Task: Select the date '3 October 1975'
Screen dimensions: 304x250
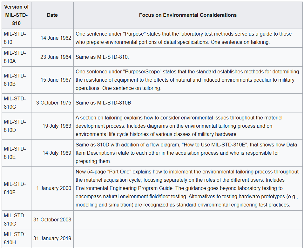Action: pyautogui.click(x=54, y=103)
